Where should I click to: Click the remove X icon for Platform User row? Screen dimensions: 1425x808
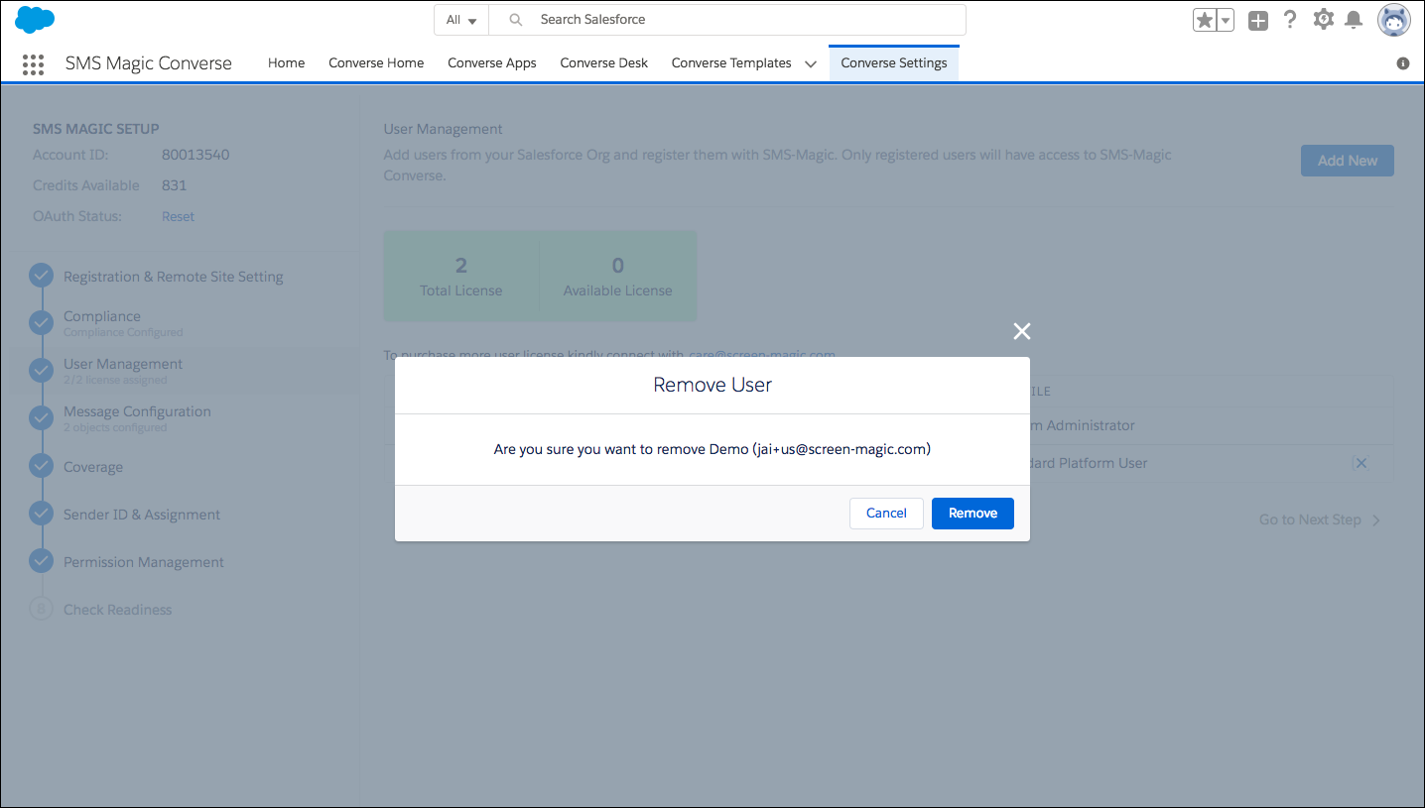[x=1361, y=463]
